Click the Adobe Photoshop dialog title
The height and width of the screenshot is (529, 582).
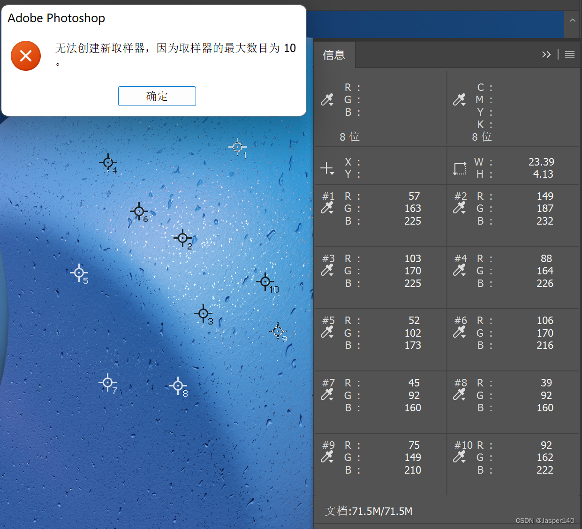56,18
